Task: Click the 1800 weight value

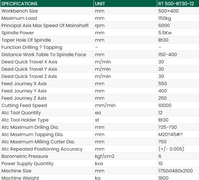Action: [163, 178]
